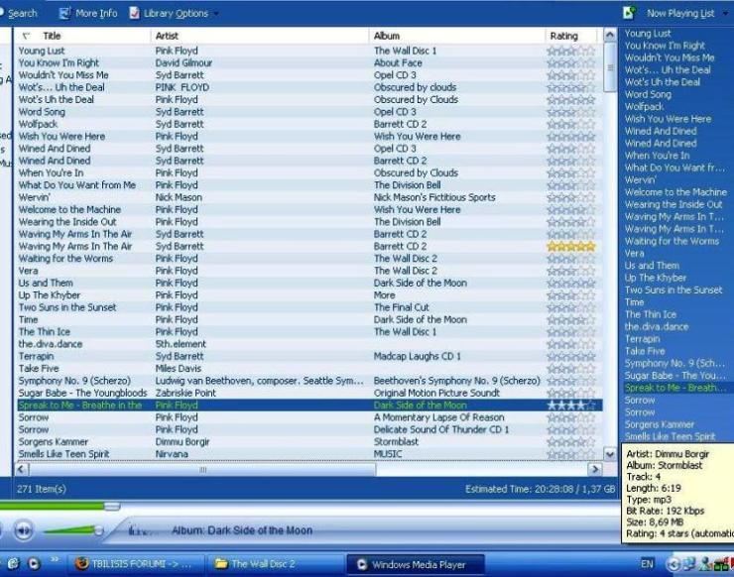Set star rating for Speak to Me row
The width and height of the screenshot is (734, 577).
tap(571, 405)
